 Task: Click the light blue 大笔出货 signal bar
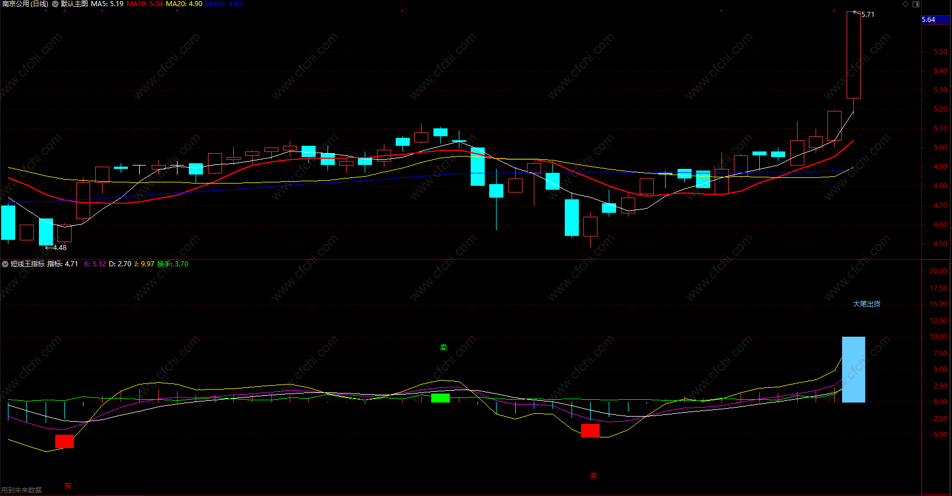tap(853, 369)
